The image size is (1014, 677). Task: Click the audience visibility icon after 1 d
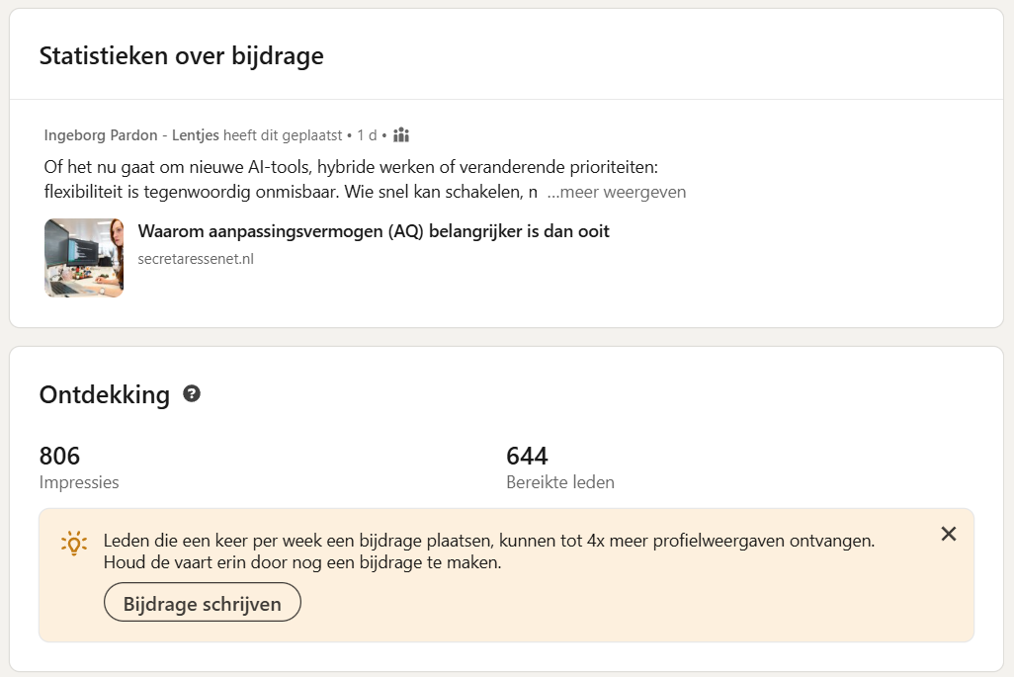(x=401, y=134)
